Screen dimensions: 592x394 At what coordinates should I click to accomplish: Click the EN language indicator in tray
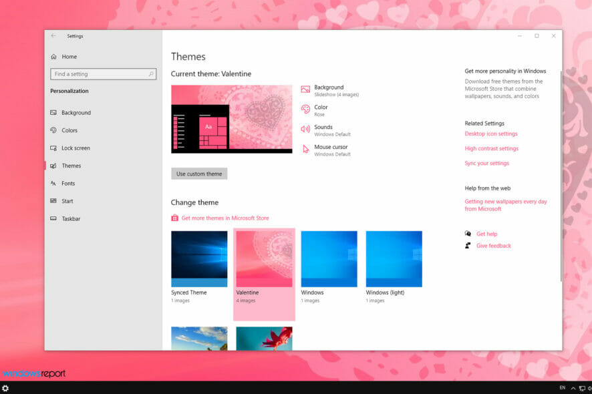pyautogui.click(x=562, y=387)
